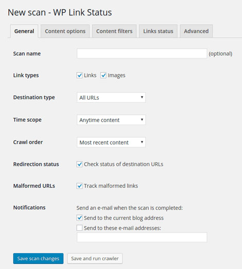Open the Content options tab

pyautogui.click(x=65, y=31)
